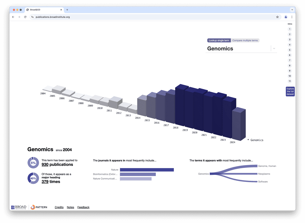Click the site information icon in the address bar
This screenshot has height=223, width=305.
(x=32, y=17)
